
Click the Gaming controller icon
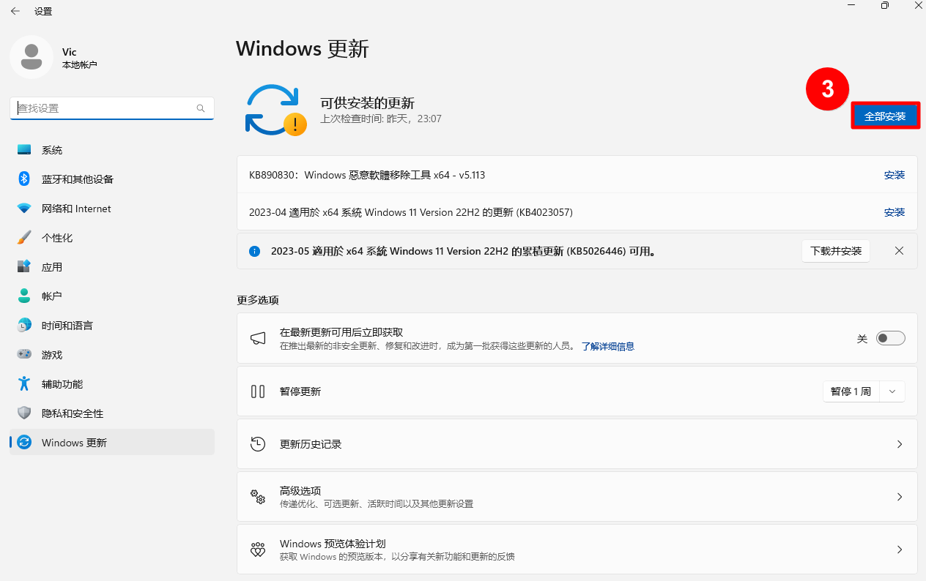click(24, 355)
